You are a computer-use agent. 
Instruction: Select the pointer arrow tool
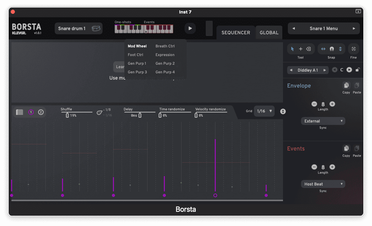tap(292, 49)
